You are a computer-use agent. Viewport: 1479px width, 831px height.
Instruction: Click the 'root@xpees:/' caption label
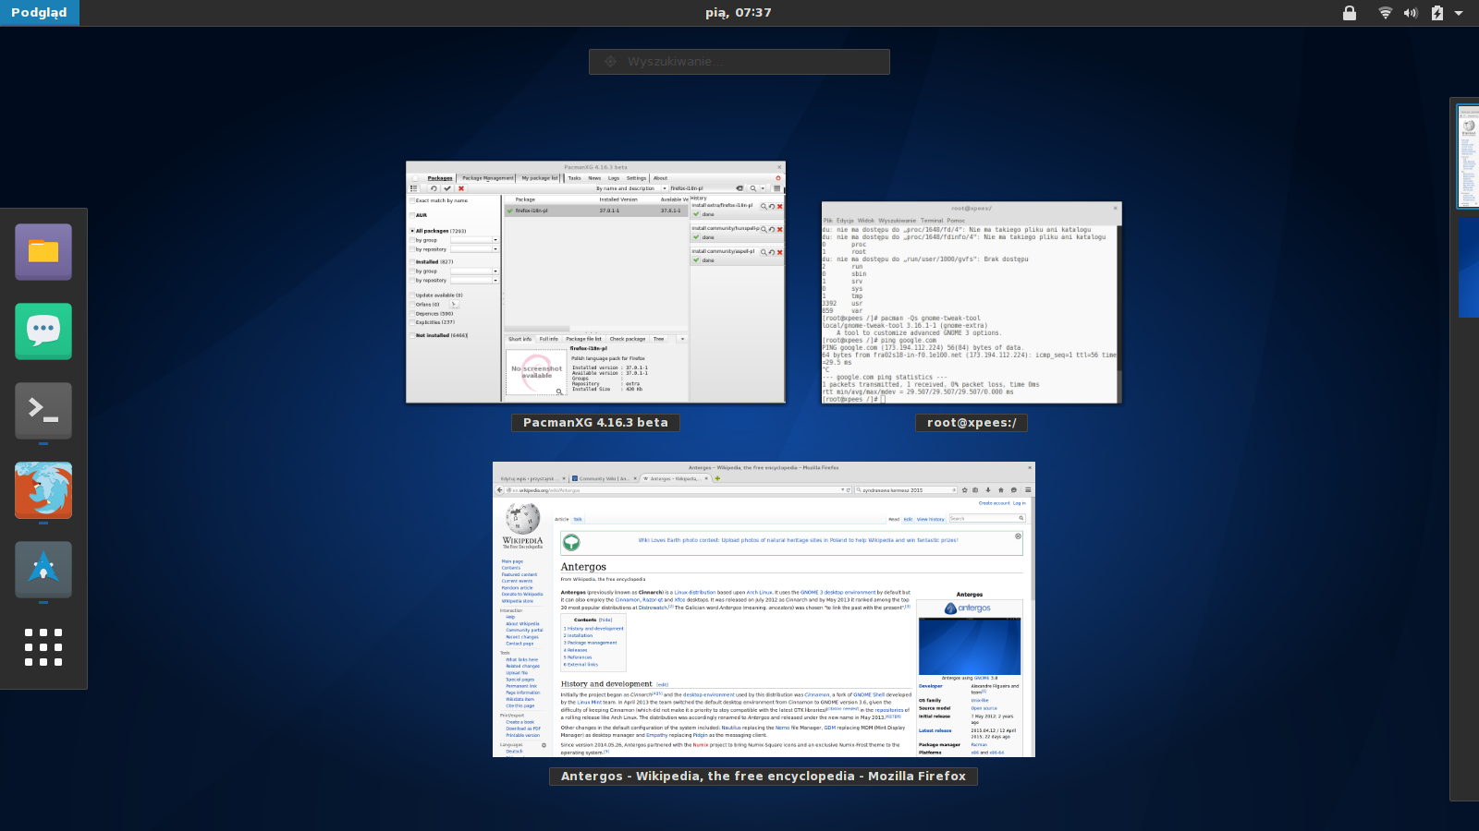(972, 423)
